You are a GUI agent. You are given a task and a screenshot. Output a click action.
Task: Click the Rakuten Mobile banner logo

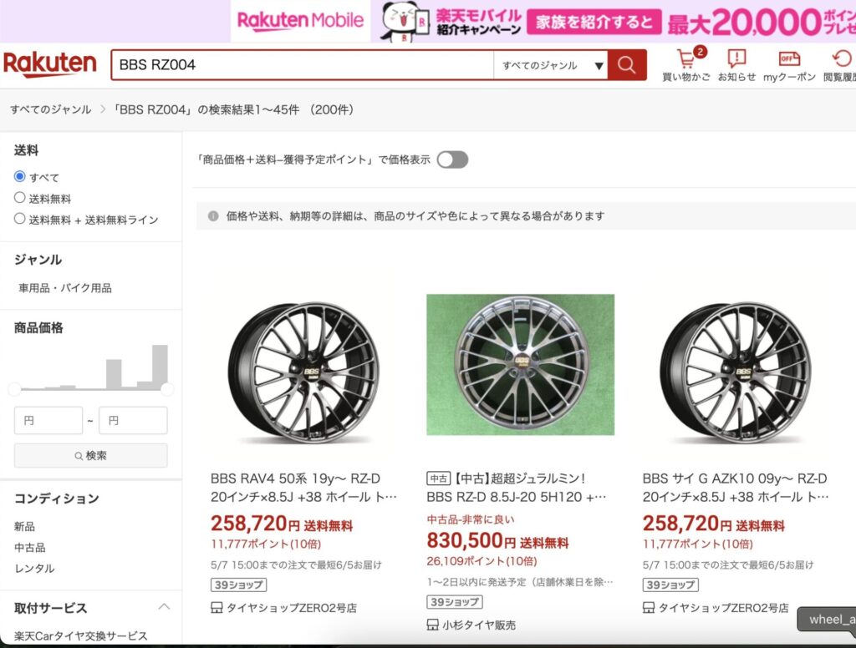tap(300, 21)
